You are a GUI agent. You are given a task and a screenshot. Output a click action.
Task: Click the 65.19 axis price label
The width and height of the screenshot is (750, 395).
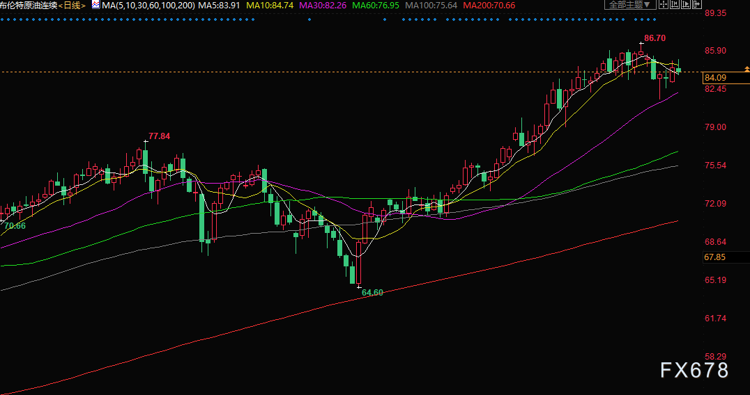(716, 280)
